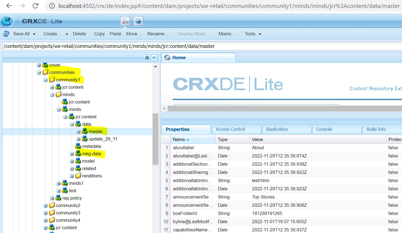Viewport: 402px width, 233px height.
Task: Click the community4 folder icon
Action: point(52,220)
